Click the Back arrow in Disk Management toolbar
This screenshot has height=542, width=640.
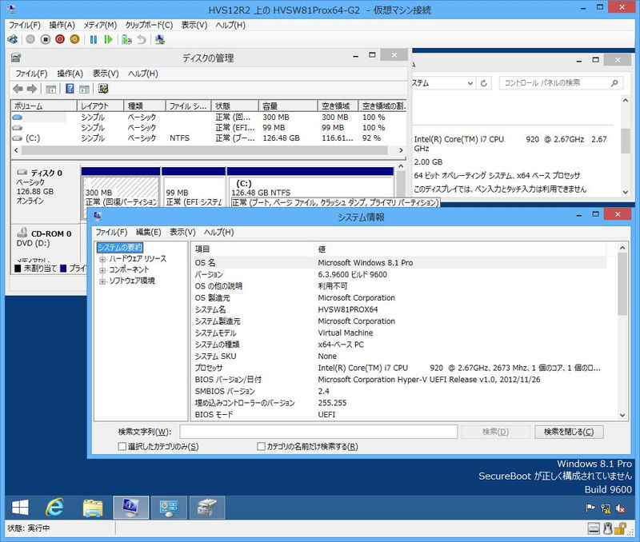[x=18, y=89]
